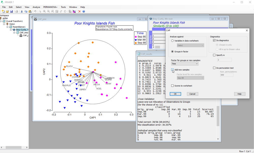Collapse the Resemblance1 tree node
Screen dimensions: 254x153
pyautogui.click(x=8, y=27)
